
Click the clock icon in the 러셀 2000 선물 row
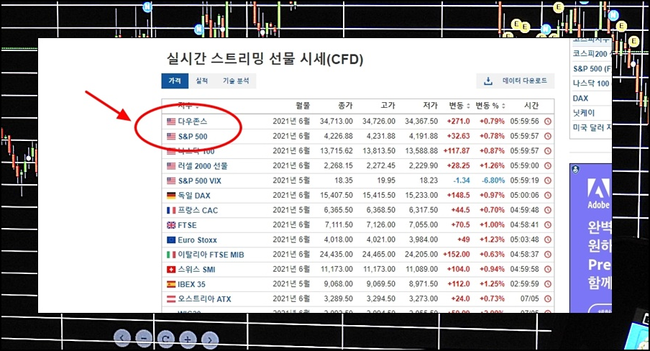548,165
